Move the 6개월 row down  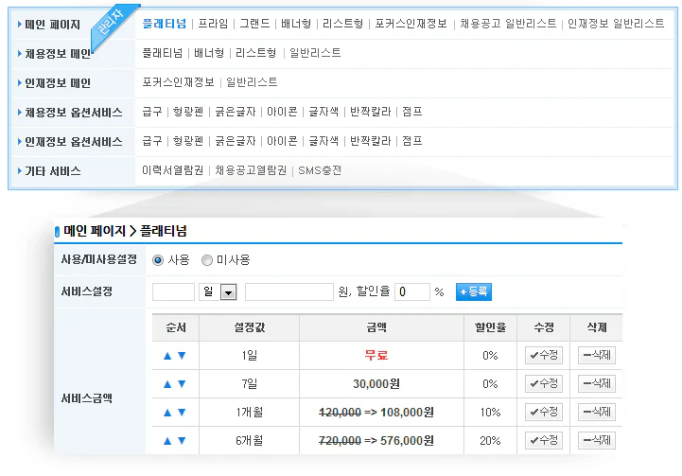click(x=182, y=441)
